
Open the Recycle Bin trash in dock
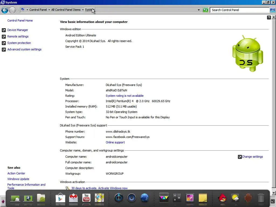click(261, 198)
